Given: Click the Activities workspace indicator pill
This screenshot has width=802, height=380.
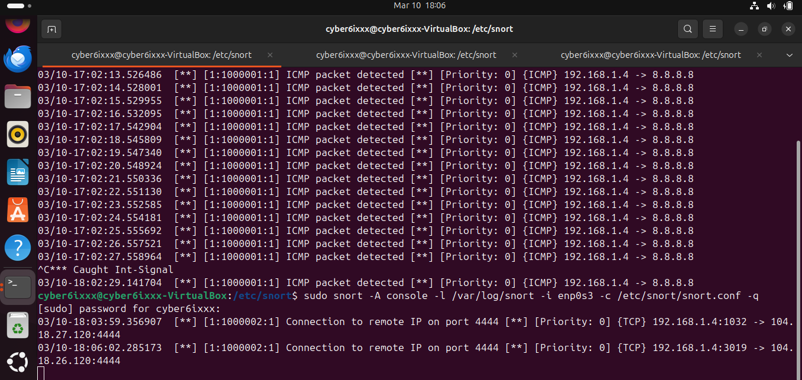Looking at the screenshot, I should [x=17, y=5].
